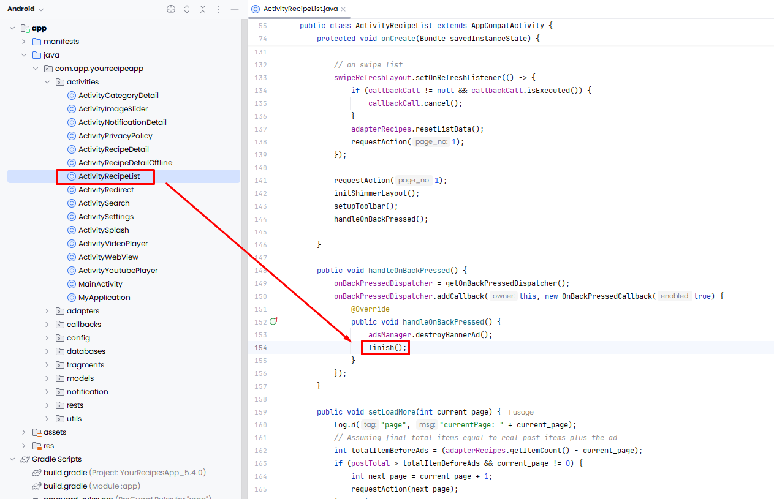Click the class icon beside ActivitySplash
This screenshot has height=499, width=774.
[x=72, y=230]
